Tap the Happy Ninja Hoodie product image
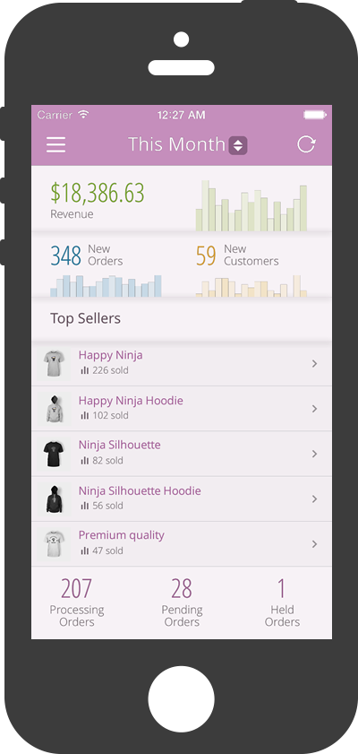This screenshot has width=358, height=754. pyautogui.click(x=55, y=409)
